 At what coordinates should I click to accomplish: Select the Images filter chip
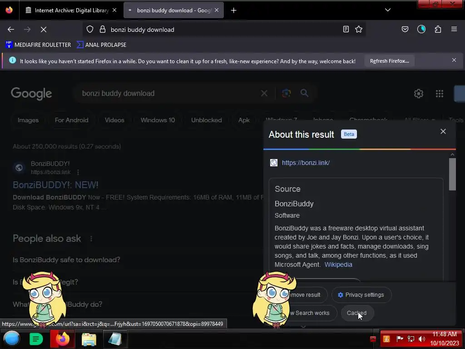pos(28,120)
